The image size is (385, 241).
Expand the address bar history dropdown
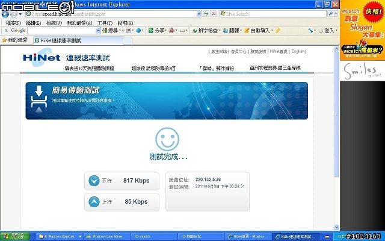pos(199,14)
